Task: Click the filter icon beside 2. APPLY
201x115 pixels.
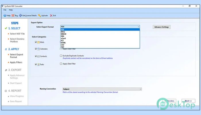Action: (x=6, y=49)
